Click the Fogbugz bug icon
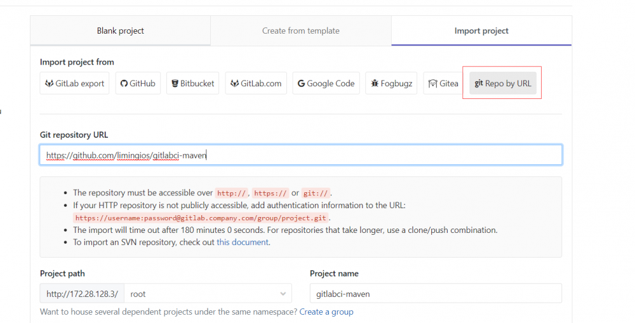This screenshot has height=323, width=635. pyautogui.click(x=375, y=84)
